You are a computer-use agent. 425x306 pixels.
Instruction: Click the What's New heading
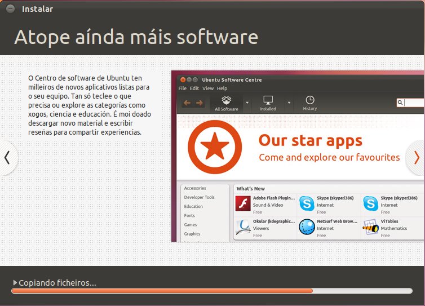pyautogui.click(x=250, y=189)
